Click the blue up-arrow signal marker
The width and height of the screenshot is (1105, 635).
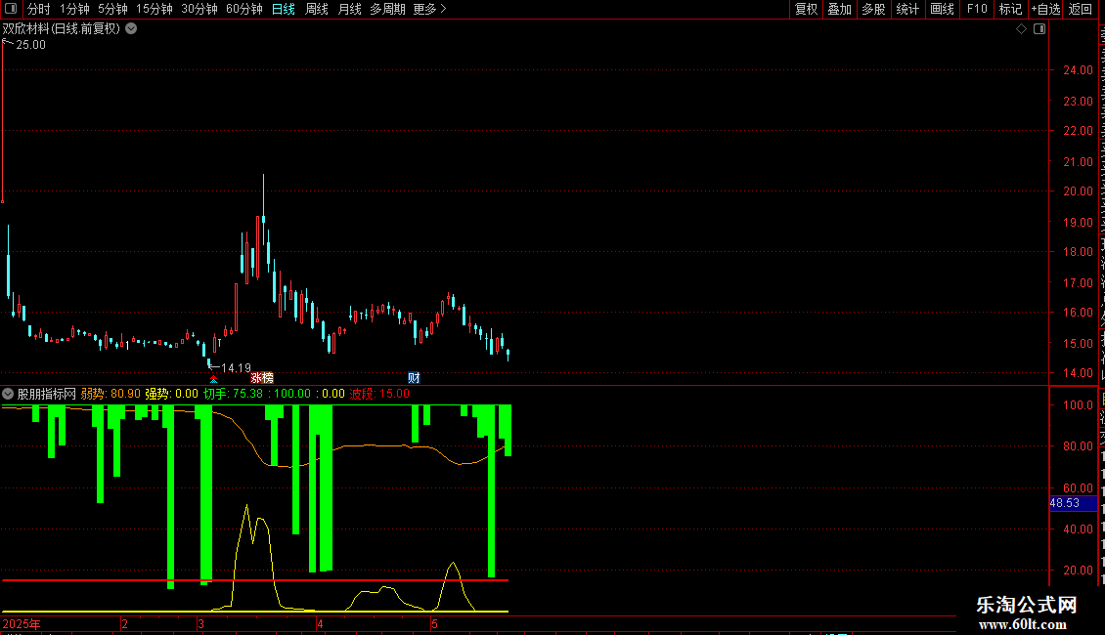click(213, 379)
